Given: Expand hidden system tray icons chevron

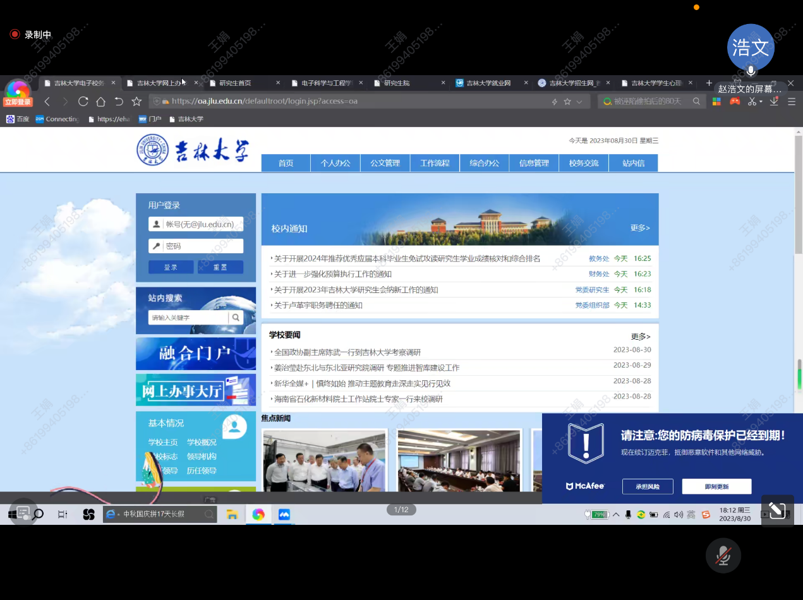Looking at the screenshot, I should [616, 515].
